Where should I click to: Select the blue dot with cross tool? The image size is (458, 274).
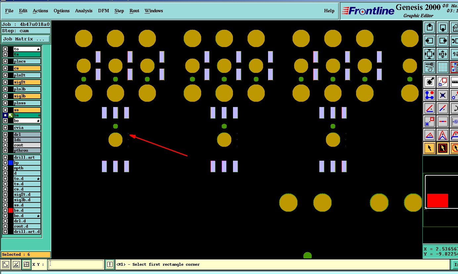pyautogui.click(x=443, y=95)
